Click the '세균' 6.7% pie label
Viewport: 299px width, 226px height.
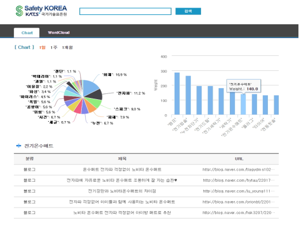[x=59, y=122]
